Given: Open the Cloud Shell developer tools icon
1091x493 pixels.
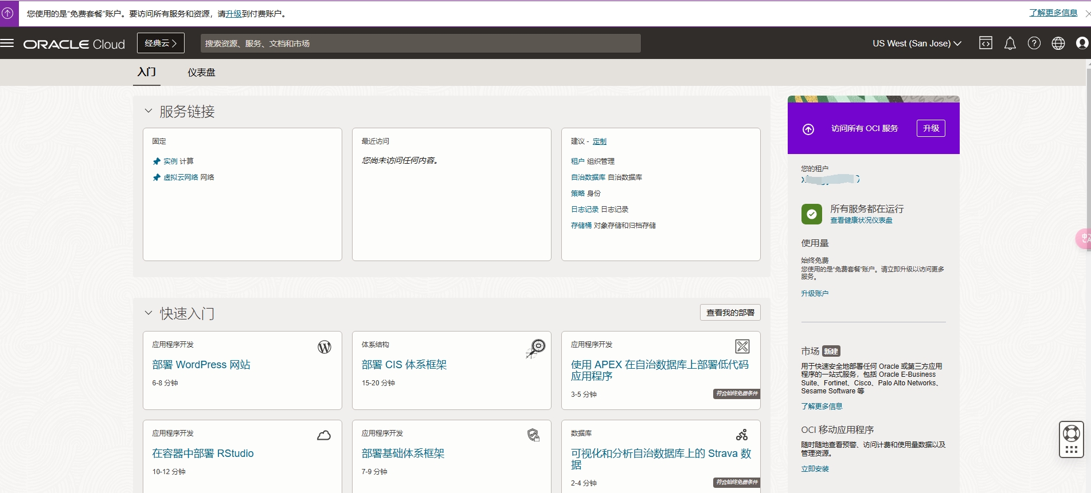Looking at the screenshot, I should coord(986,44).
